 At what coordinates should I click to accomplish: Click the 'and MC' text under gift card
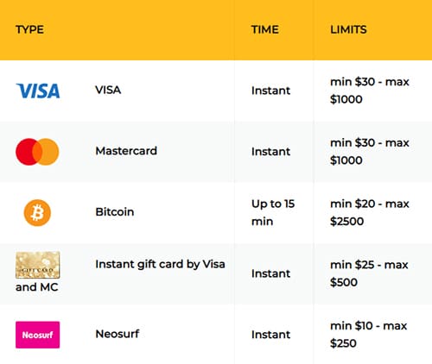click(37, 287)
